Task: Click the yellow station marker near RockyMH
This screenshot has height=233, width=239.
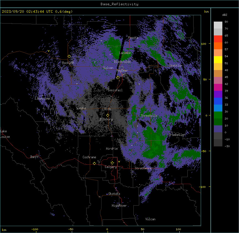Action: (69, 56)
